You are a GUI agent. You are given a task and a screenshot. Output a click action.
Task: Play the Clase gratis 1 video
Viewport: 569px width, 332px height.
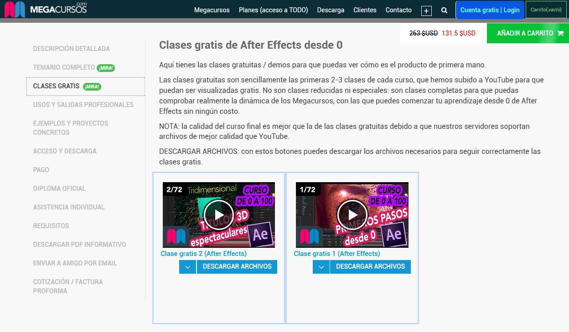tap(352, 215)
